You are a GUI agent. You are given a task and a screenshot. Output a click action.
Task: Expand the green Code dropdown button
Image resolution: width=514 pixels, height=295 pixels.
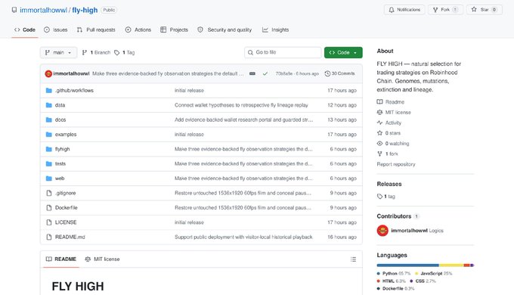point(343,52)
